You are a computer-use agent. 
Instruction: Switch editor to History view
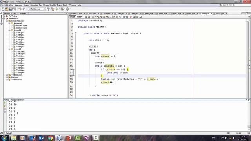pyautogui.click(x=80, y=17)
